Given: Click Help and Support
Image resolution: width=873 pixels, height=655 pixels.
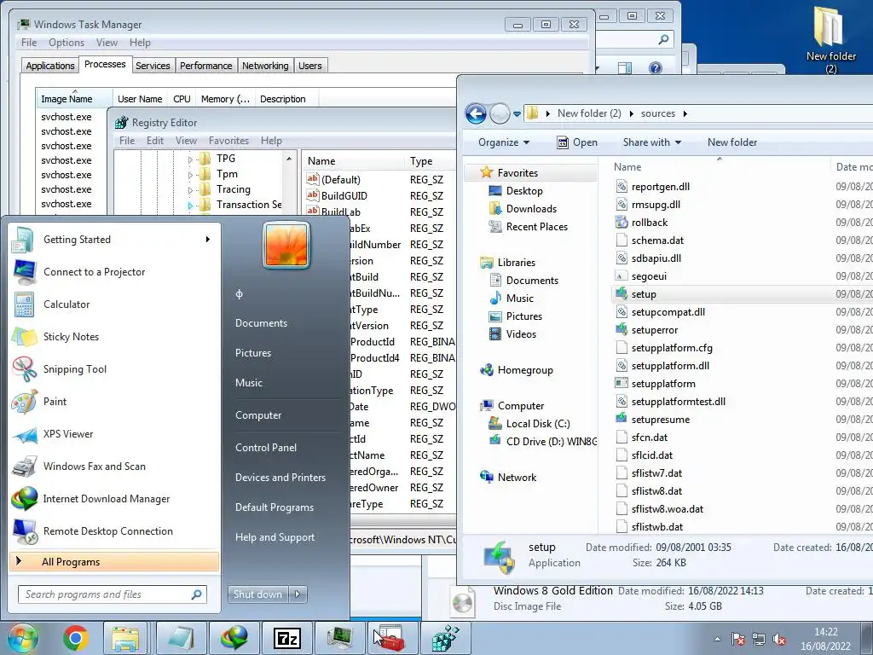Looking at the screenshot, I should pos(275,537).
